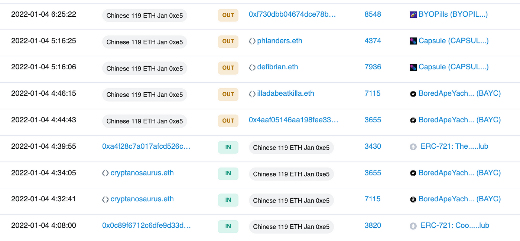Open cryptanosaurus.eth in 4:32:41 row
Viewport: 520px width, 241px height.
142,199
